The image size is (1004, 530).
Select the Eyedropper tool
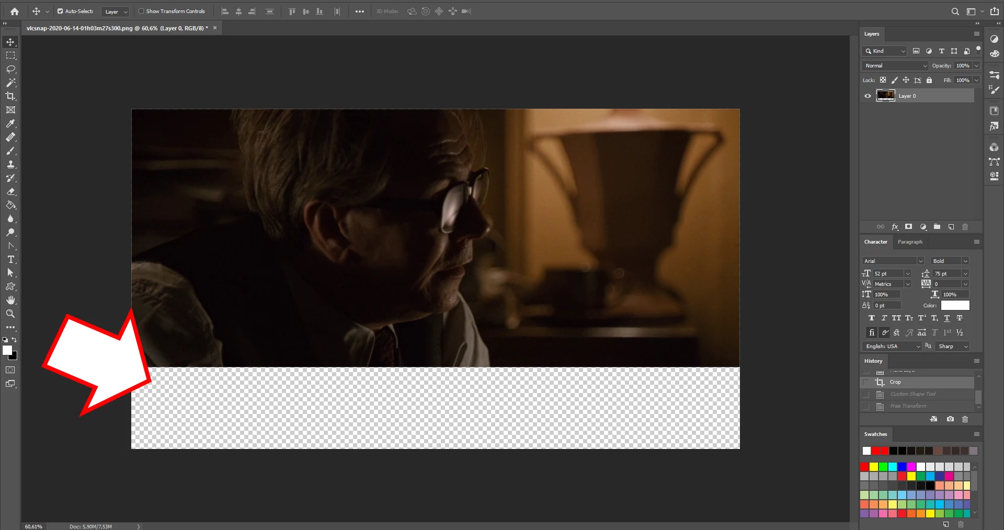[x=10, y=123]
